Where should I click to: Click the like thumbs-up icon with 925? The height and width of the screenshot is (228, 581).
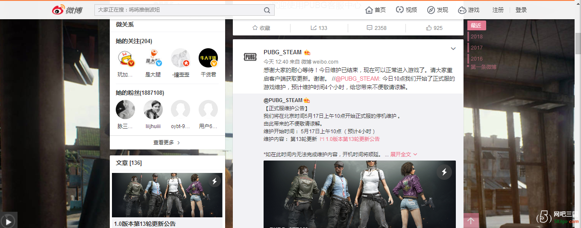point(429,28)
